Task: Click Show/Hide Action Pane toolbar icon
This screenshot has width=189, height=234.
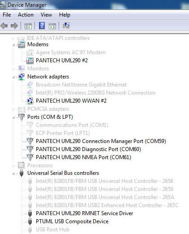Action: click(x=52, y=26)
